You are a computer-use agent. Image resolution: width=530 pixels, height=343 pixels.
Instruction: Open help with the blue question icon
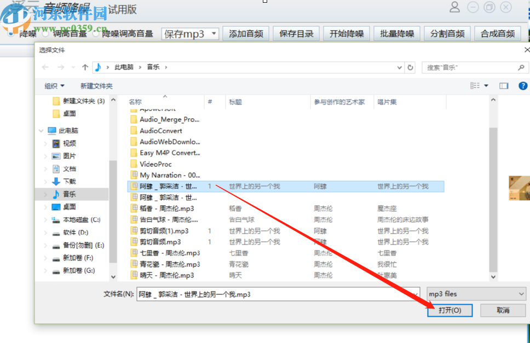coord(523,86)
